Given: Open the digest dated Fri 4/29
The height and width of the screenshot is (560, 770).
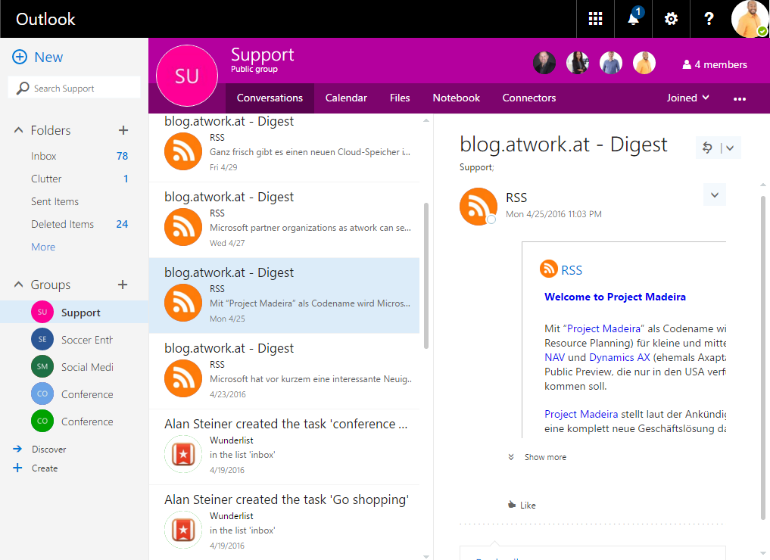Looking at the screenshot, I should coord(285,148).
